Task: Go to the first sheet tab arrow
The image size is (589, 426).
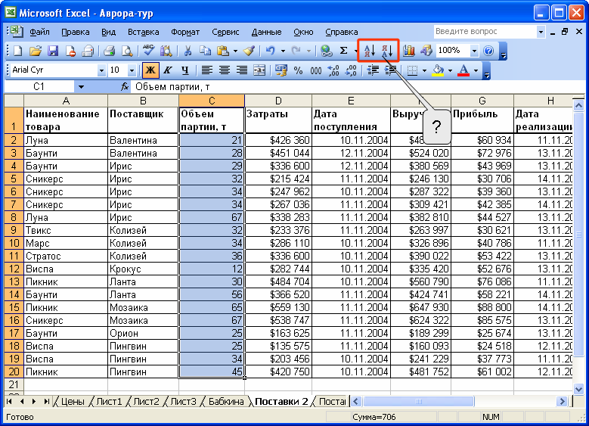Action: (9, 402)
